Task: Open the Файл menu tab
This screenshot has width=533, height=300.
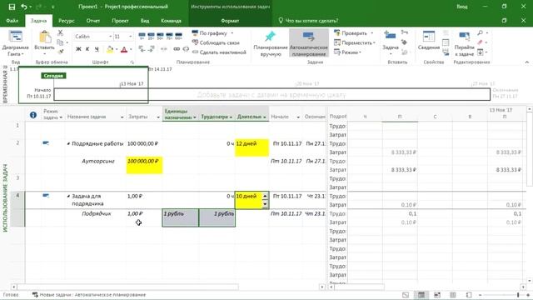Action: pyautogui.click(x=12, y=21)
